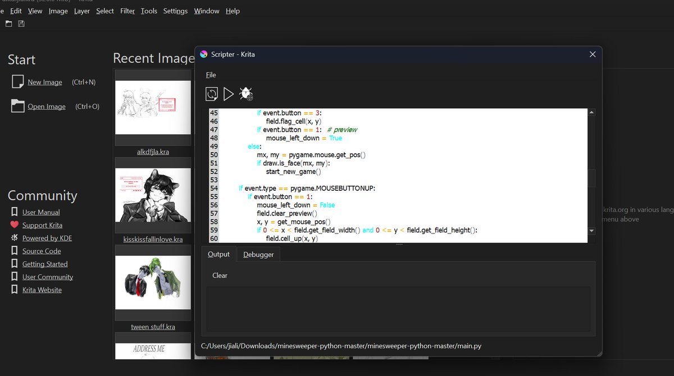Open the alkdfjla.kra recent image thumbnail

click(153, 107)
